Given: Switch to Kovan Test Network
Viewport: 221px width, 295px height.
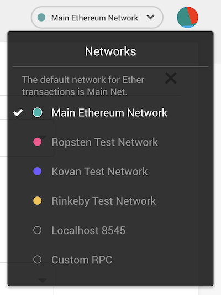Looking at the screenshot, I should point(99,172).
